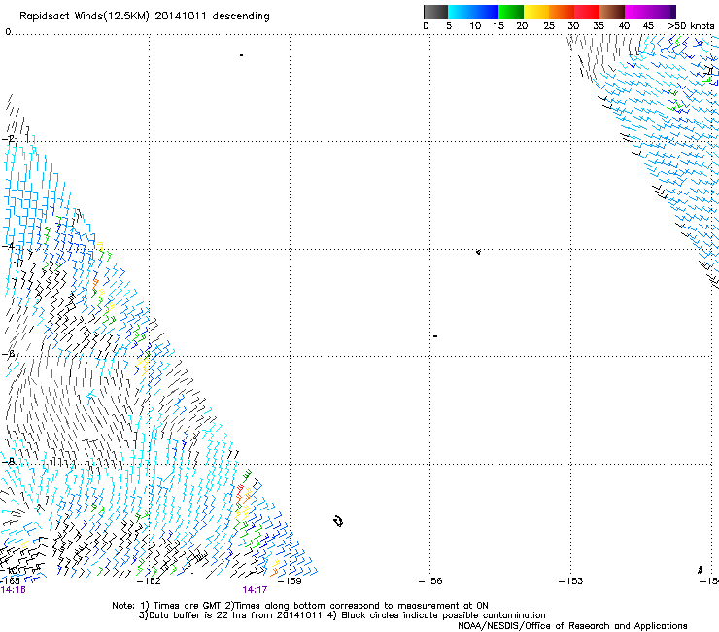The image size is (719, 632).
Task: Click legend scale label '20'
Action: click(x=523, y=26)
